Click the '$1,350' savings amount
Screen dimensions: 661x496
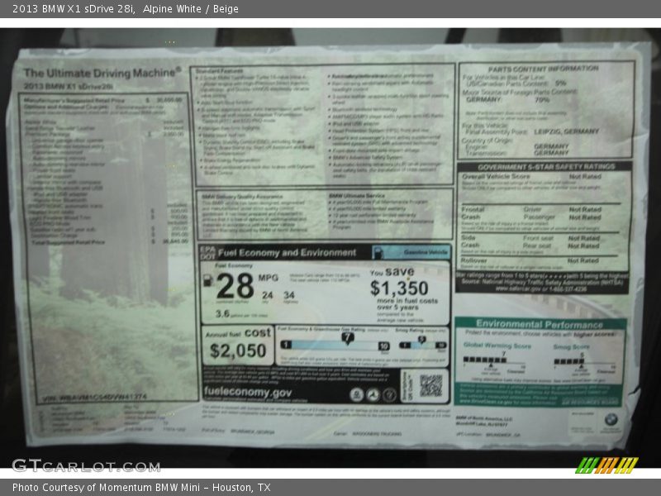click(x=399, y=289)
